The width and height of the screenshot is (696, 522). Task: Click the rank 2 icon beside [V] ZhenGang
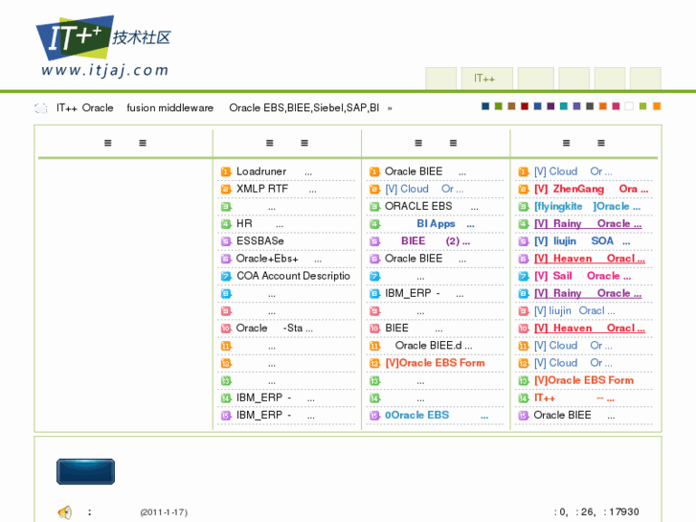pos(524,190)
